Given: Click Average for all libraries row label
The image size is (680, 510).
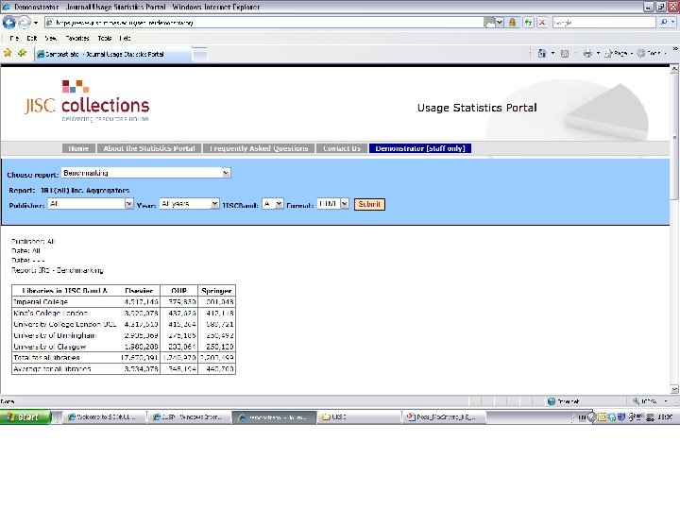Looking at the screenshot, I should (x=53, y=369).
